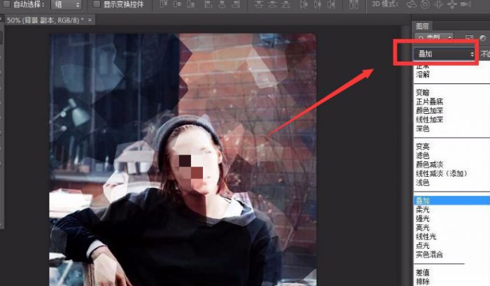Select the 3D rotate mode icon
The image size is (490, 286).
[x=412, y=4]
